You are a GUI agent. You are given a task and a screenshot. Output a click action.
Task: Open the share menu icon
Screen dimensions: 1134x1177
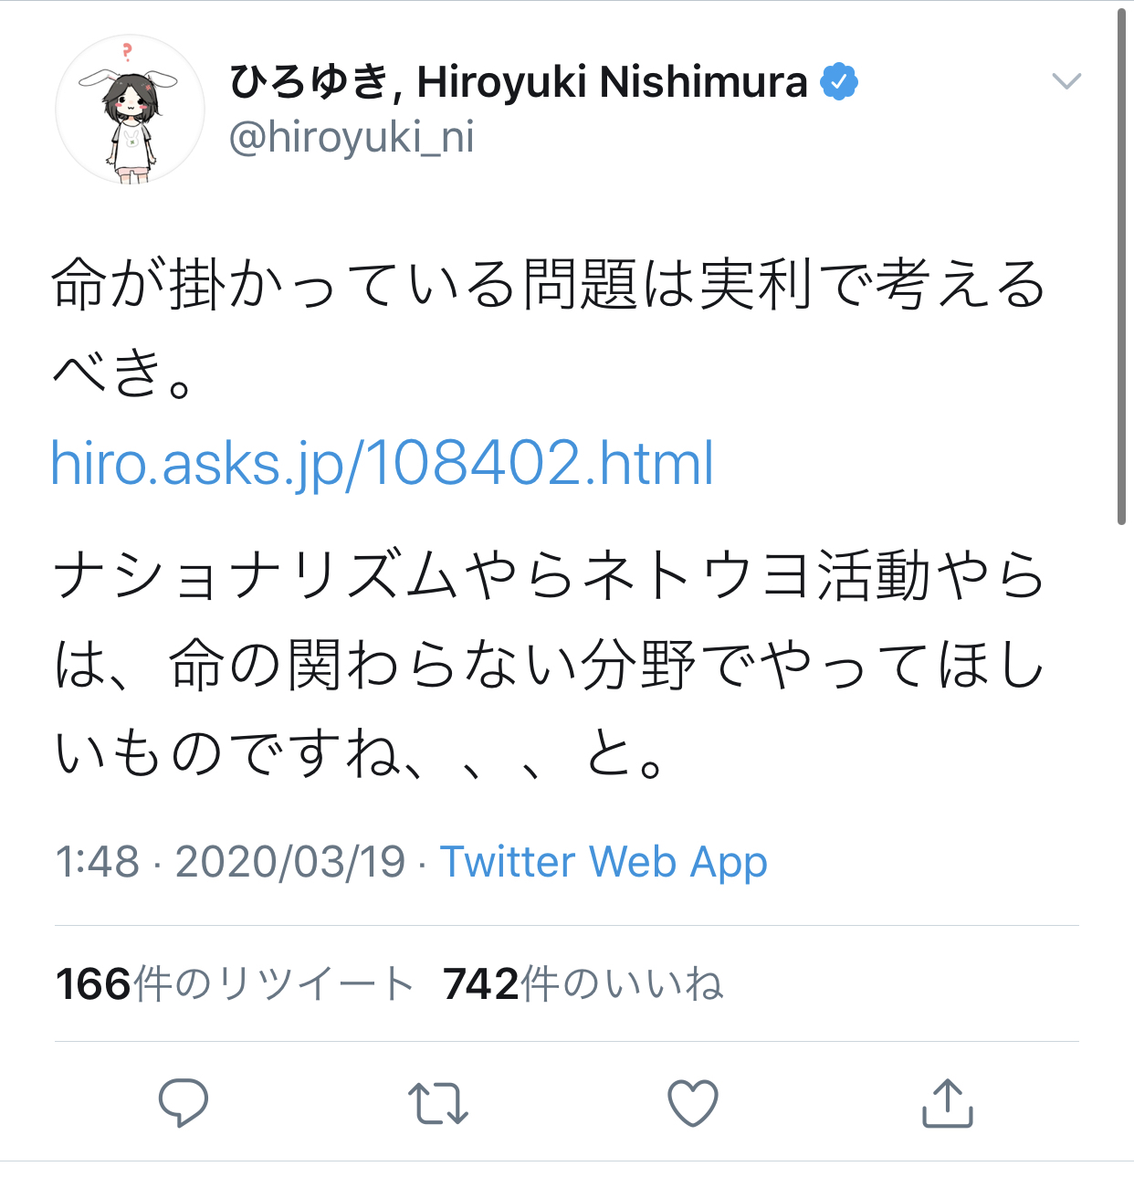[x=947, y=1102]
